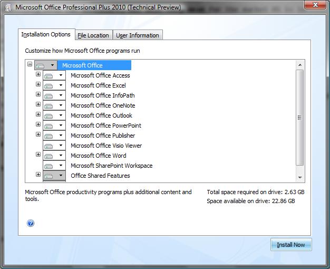Open install-state dropdown for Microsoft SharePoint Workspace
The image size is (330, 269).
(x=54, y=166)
